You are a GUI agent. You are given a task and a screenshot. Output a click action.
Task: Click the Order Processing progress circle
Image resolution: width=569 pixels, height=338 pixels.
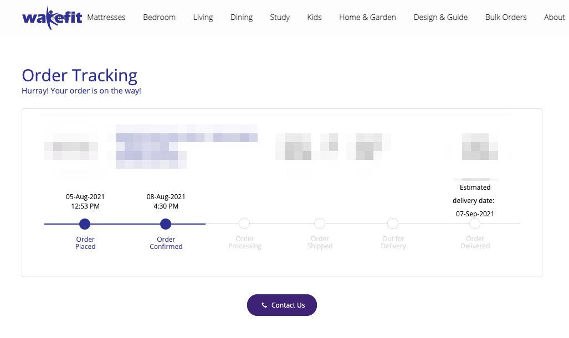coord(245,223)
